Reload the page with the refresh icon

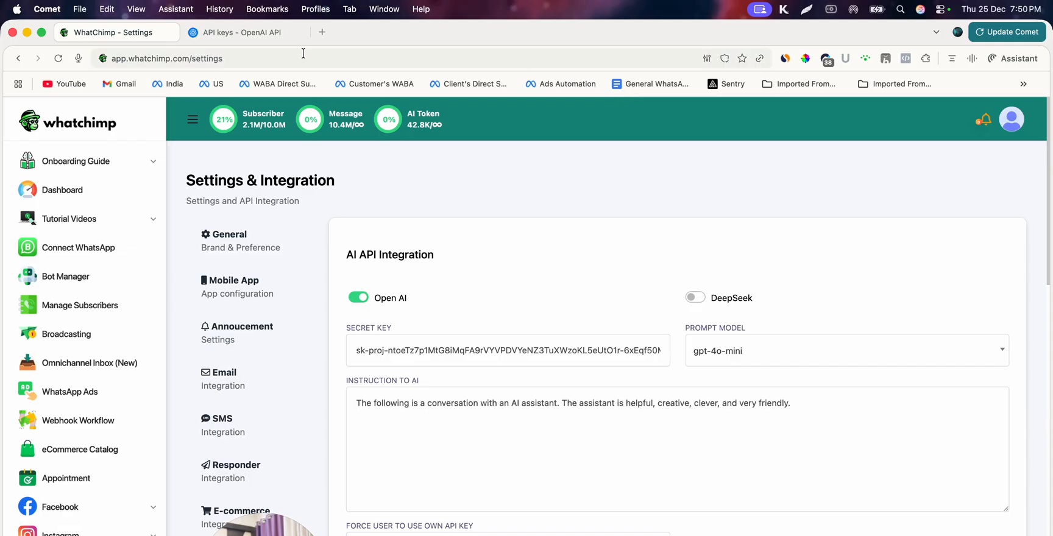(x=58, y=58)
